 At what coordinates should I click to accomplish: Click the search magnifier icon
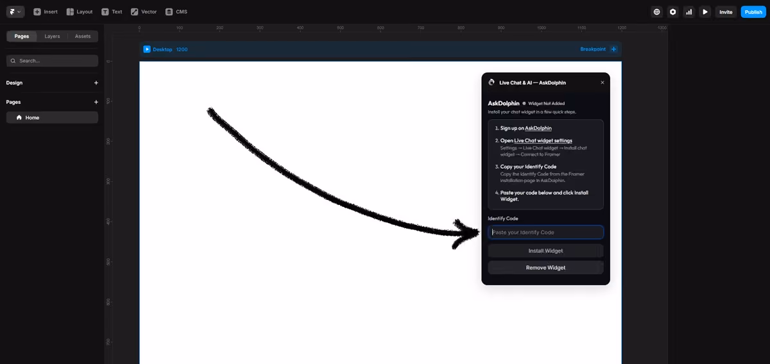13,61
